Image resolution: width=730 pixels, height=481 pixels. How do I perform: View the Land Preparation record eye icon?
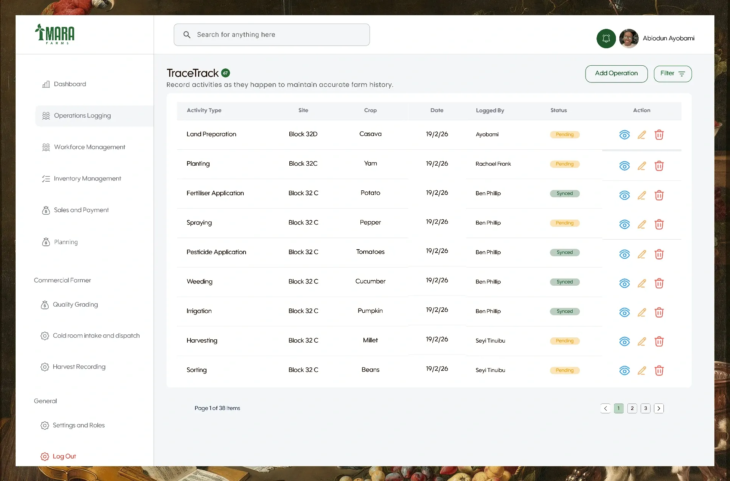624,135
